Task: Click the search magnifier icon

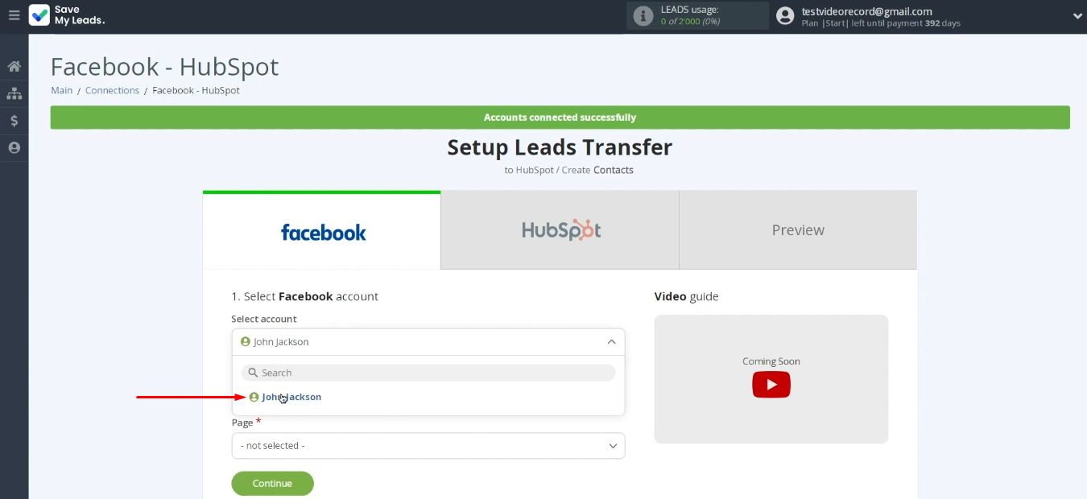Action: (x=253, y=373)
